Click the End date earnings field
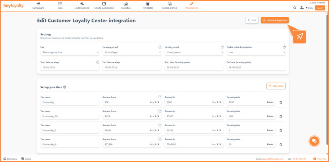This screenshot has height=162, width=329. click(132, 67)
